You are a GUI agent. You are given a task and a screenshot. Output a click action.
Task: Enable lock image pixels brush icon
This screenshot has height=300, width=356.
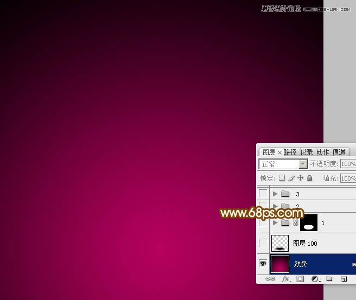point(291,178)
